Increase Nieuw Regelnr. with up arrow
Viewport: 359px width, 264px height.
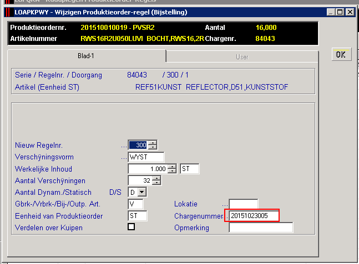click(x=153, y=143)
